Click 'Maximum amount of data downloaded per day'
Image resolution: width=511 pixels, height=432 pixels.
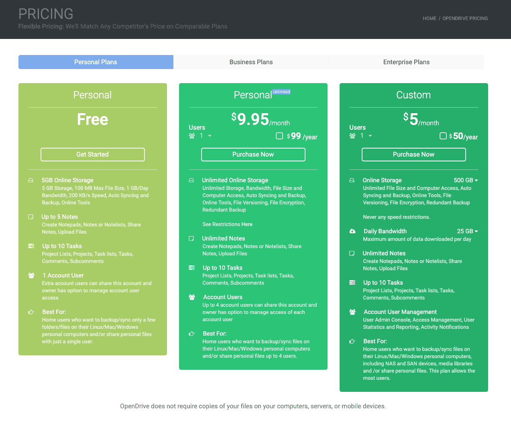pos(417,239)
